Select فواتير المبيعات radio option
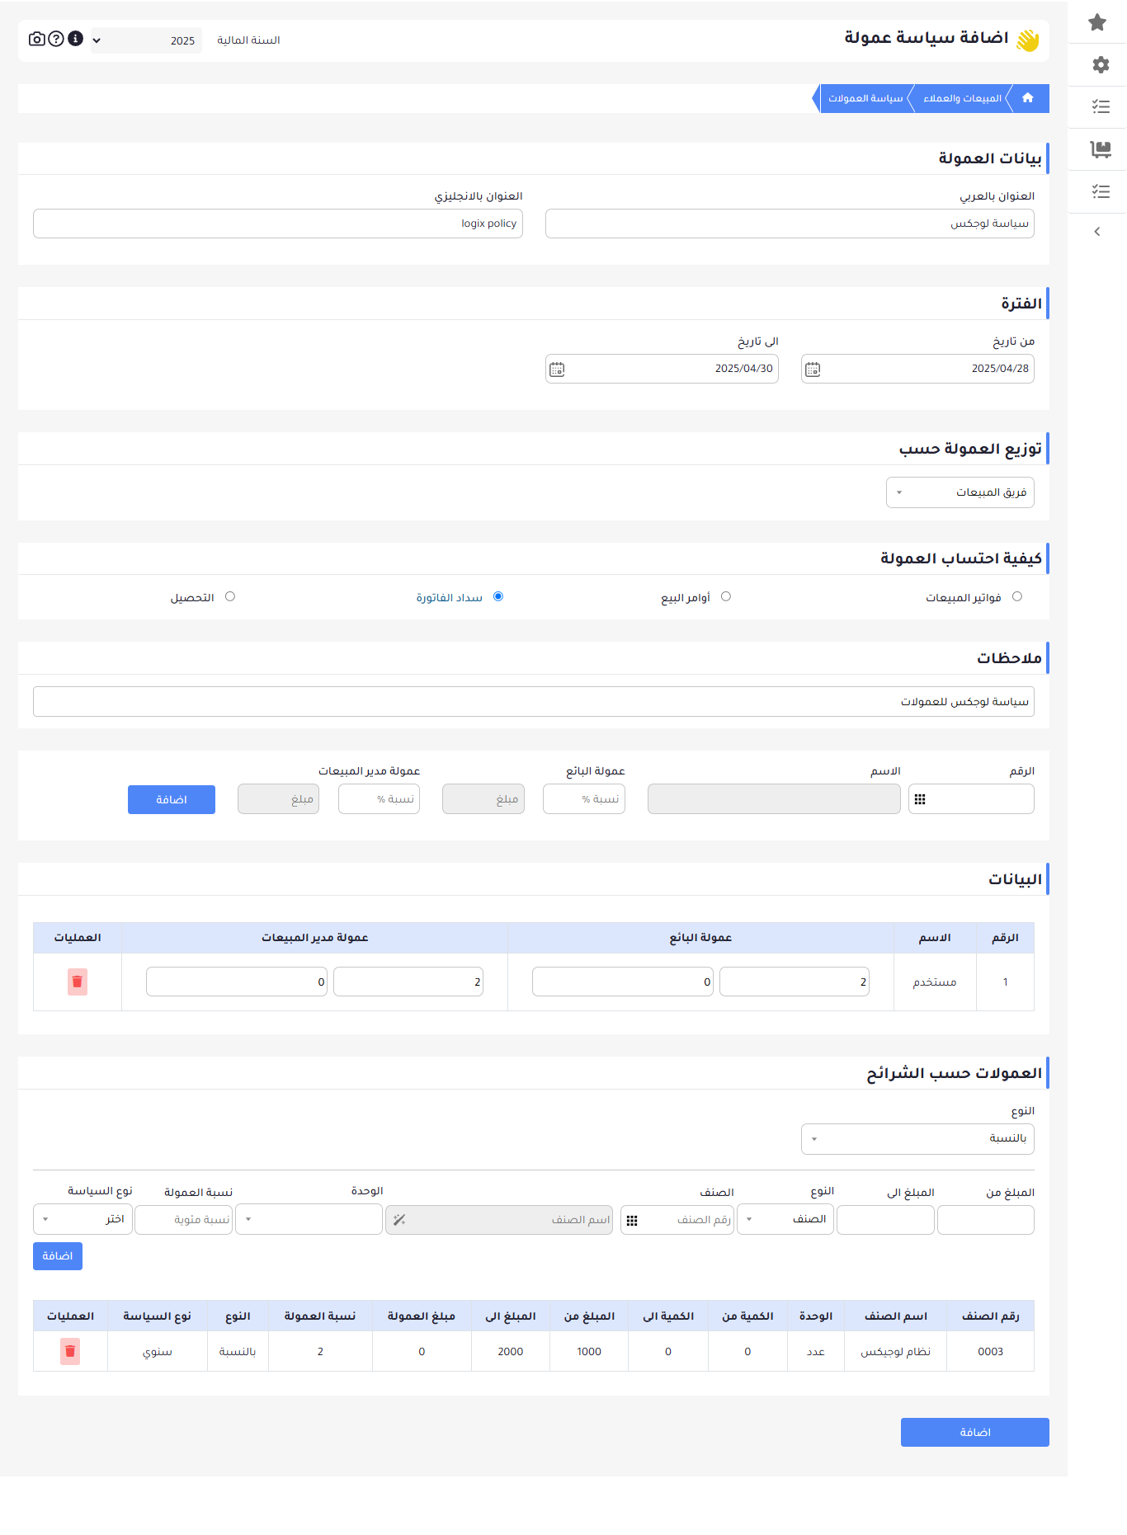Viewport: 1127px width, 1535px height. point(1016,596)
